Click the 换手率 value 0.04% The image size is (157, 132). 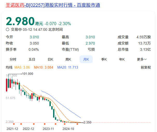tap(34, 49)
